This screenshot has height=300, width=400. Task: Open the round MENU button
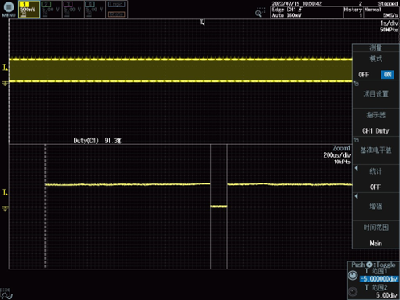tap(9, 9)
